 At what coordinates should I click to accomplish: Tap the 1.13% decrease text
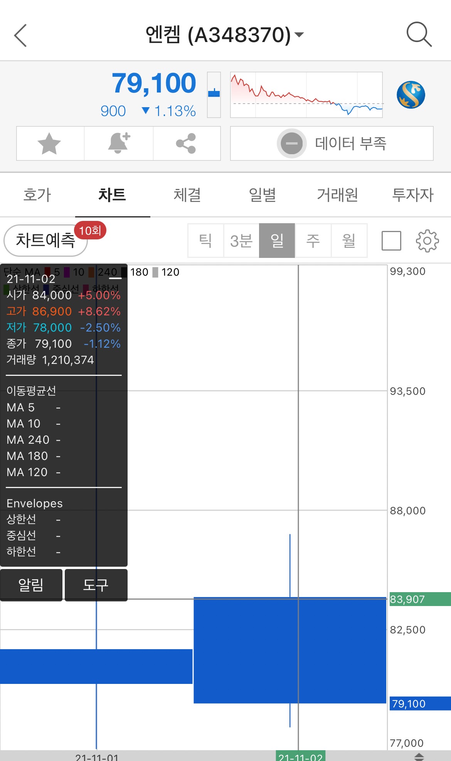(175, 111)
